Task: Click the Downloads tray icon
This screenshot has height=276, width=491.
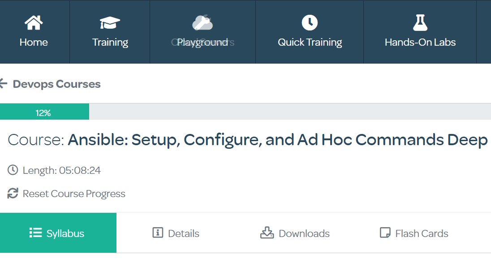Action: tap(267, 233)
